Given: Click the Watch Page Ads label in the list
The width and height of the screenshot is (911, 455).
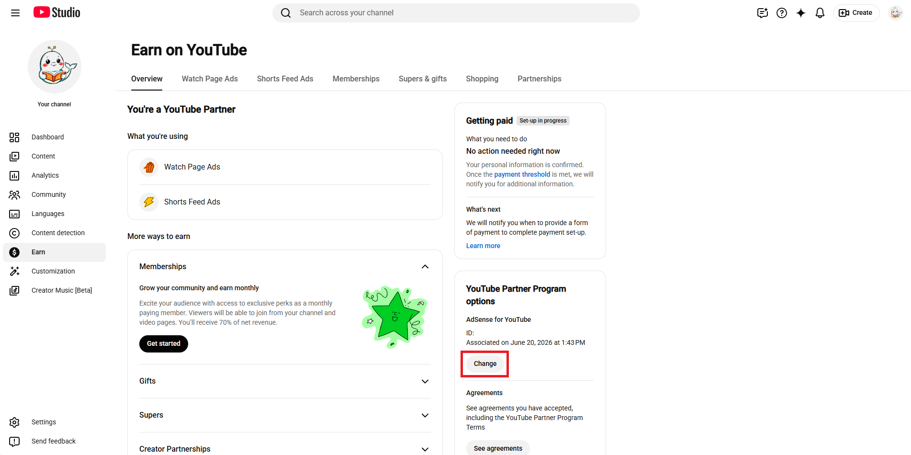Looking at the screenshot, I should pos(192,167).
